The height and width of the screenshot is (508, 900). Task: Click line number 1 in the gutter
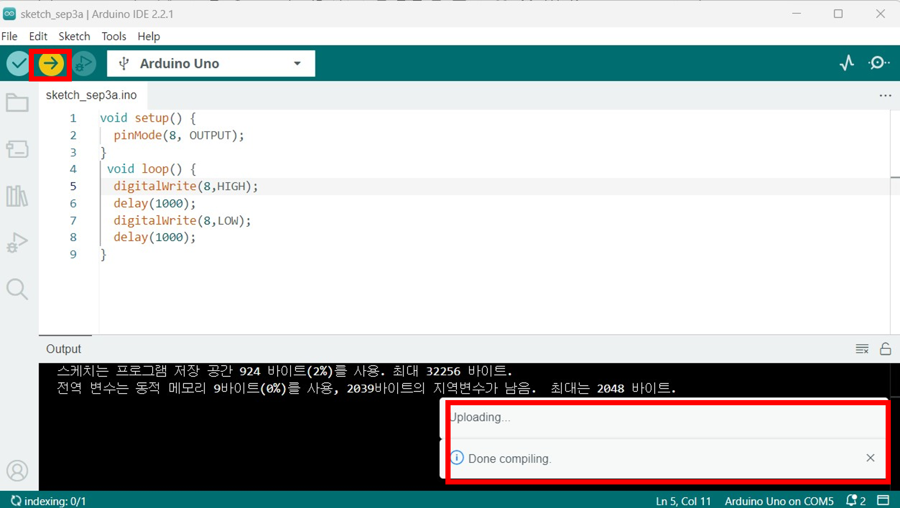[x=73, y=118]
